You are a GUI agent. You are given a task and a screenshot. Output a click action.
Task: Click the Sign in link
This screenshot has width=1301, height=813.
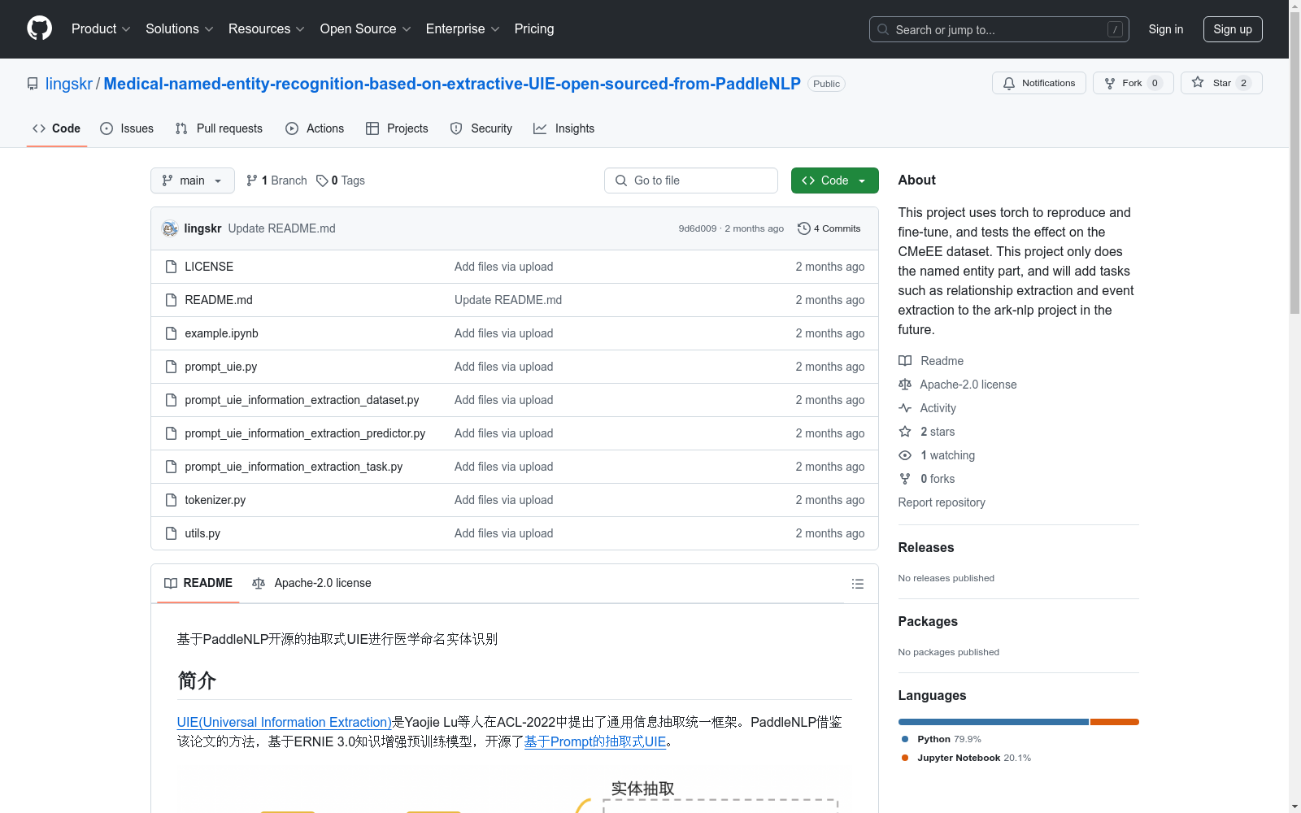(1166, 29)
